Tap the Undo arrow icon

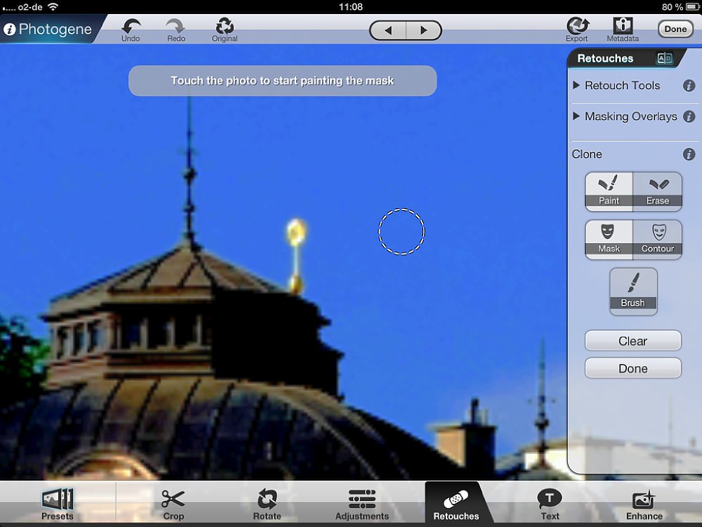[131, 27]
